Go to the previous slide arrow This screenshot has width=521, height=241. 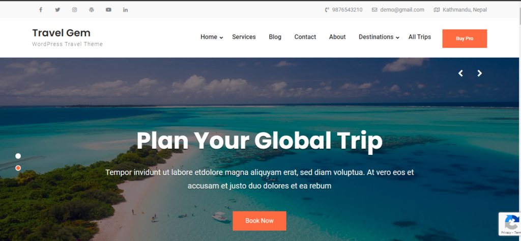460,73
